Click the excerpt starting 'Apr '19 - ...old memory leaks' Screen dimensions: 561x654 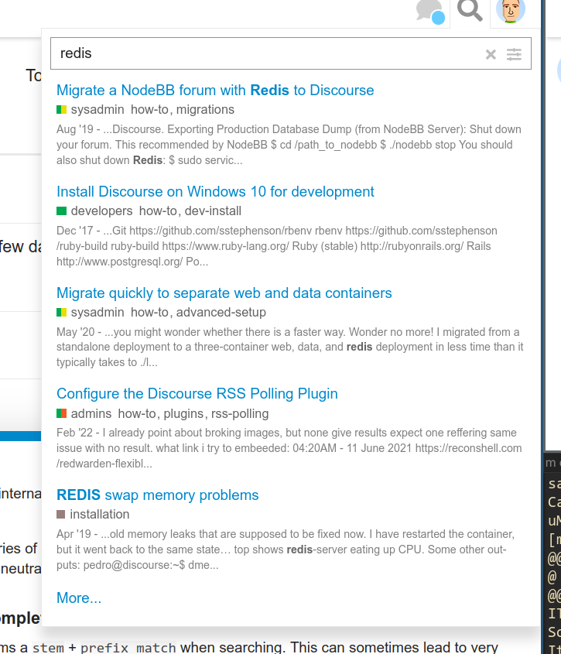click(286, 550)
